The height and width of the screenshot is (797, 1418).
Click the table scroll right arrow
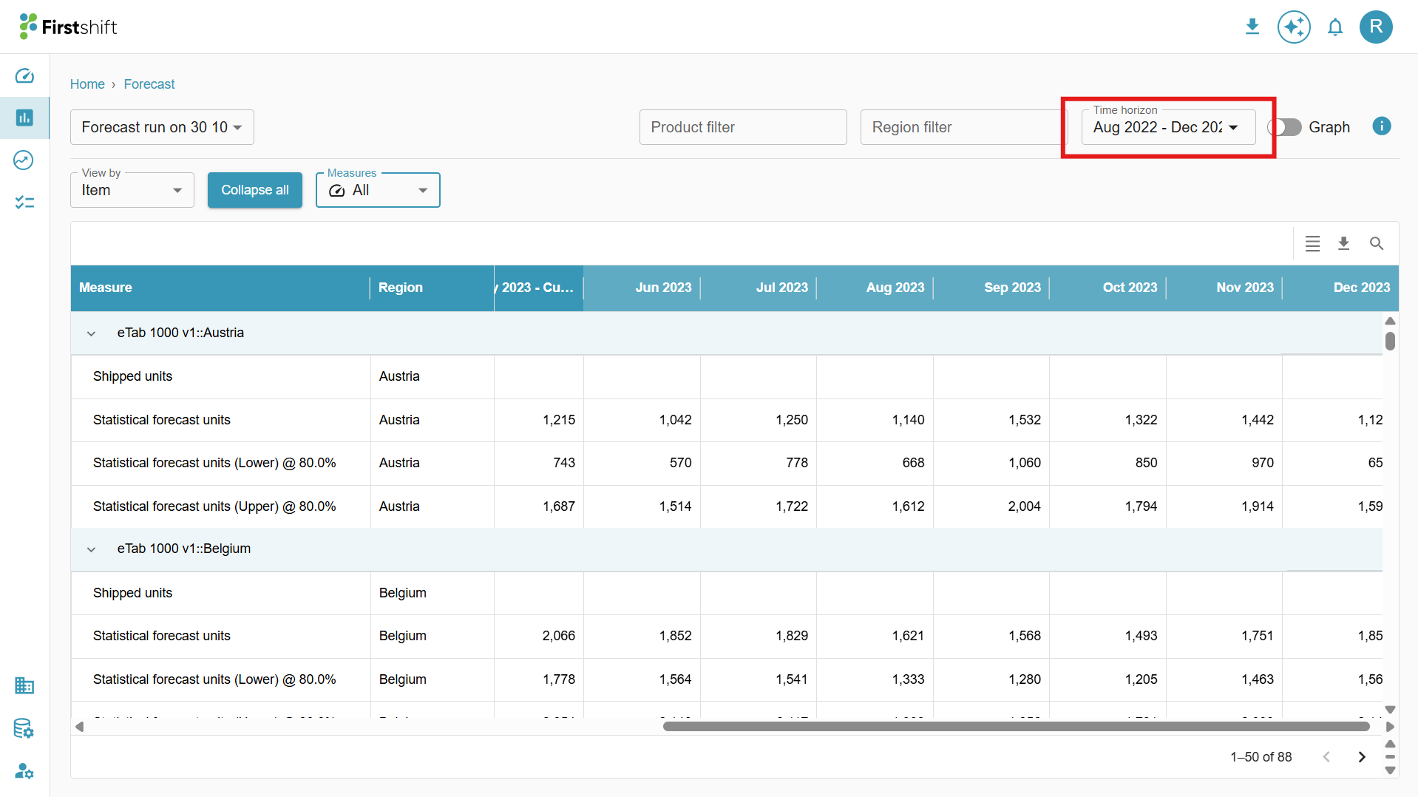[1390, 727]
